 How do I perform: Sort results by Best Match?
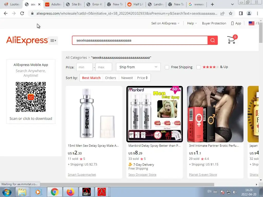coord(91,78)
